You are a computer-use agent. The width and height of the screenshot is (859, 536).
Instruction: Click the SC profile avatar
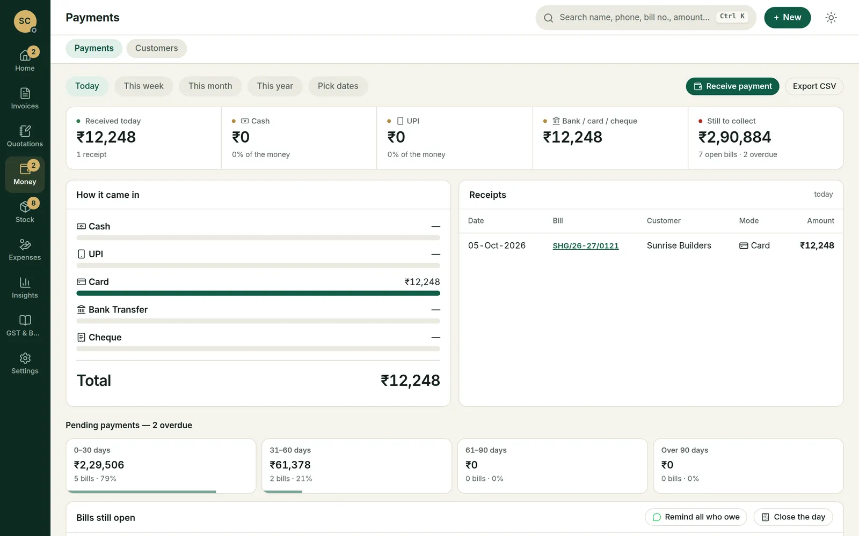(25, 21)
